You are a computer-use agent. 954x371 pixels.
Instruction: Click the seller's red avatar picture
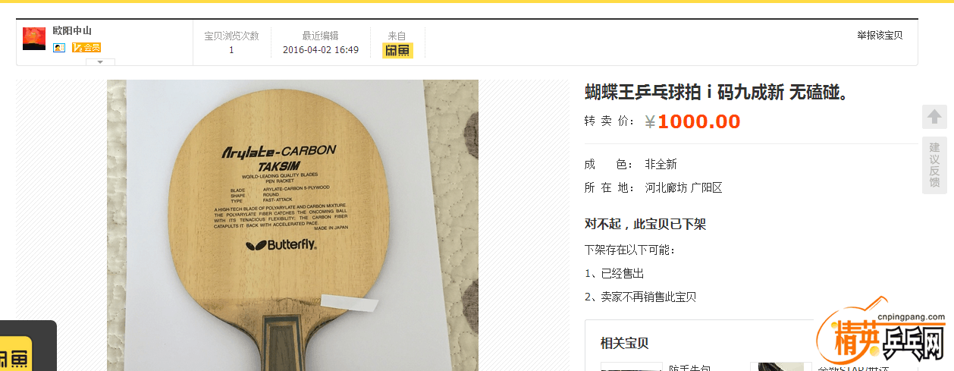[x=34, y=39]
